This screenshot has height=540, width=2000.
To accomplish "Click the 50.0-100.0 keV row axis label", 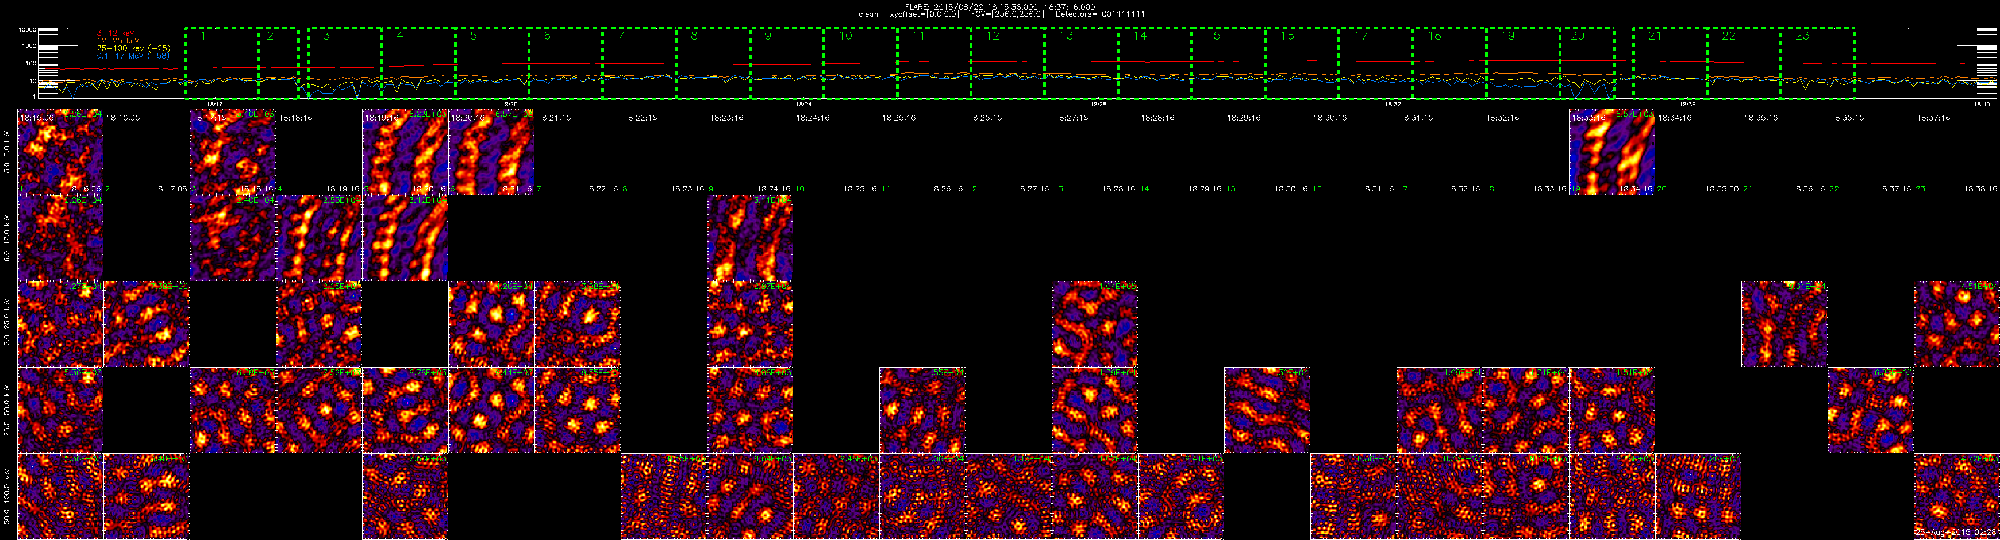I will [8, 496].
